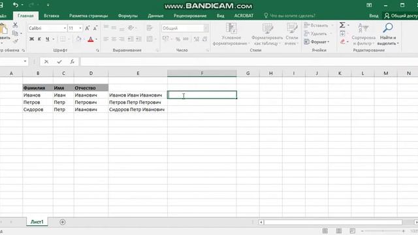The height and width of the screenshot is (235, 418).
Task: Click the red Font Color A swatch
Action: [x=91, y=39]
